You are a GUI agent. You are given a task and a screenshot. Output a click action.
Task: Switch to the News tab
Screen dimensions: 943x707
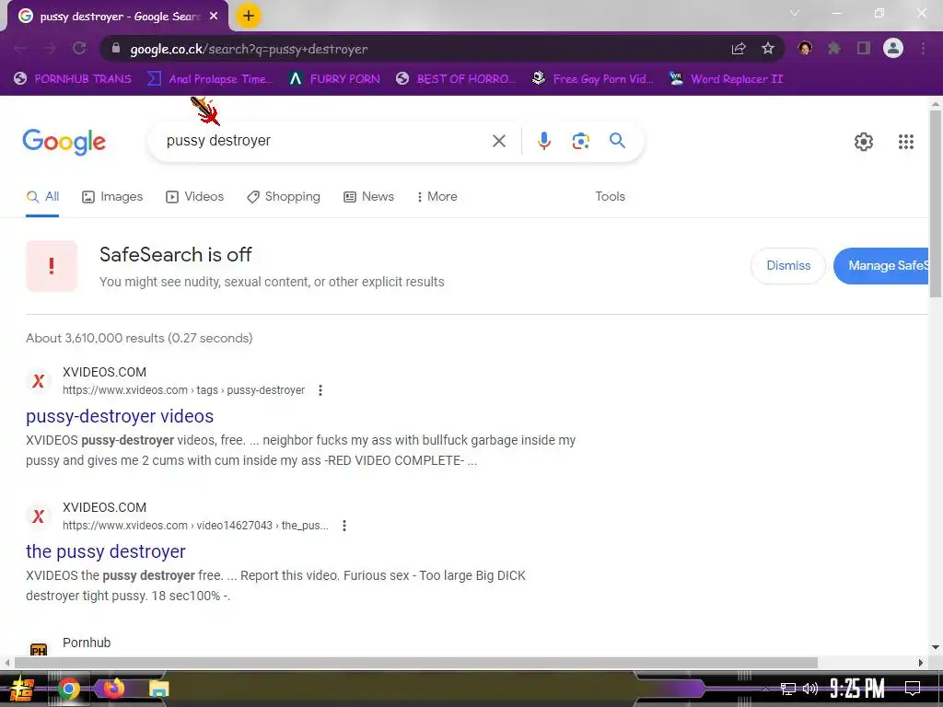pos(368,197)
